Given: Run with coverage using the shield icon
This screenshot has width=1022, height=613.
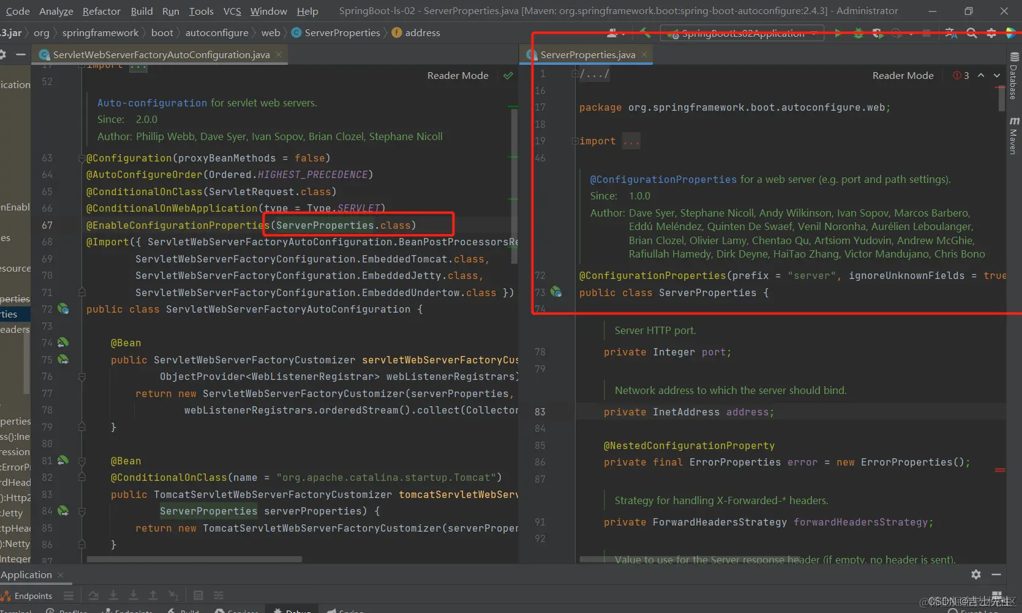Looking at the screenshot, I should click(x=878, y=33).
